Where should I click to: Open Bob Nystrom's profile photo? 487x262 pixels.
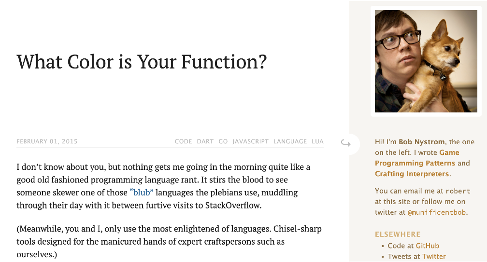pos(426,61)
